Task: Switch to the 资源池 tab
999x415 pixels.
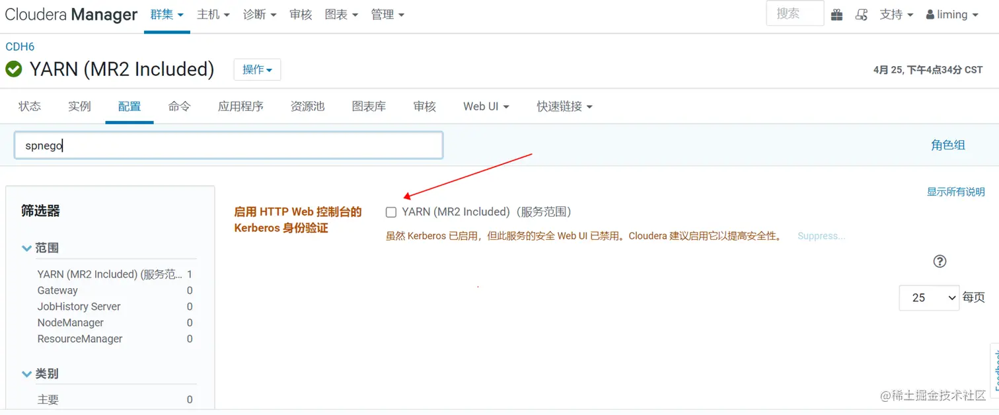Action: (307, 106)
